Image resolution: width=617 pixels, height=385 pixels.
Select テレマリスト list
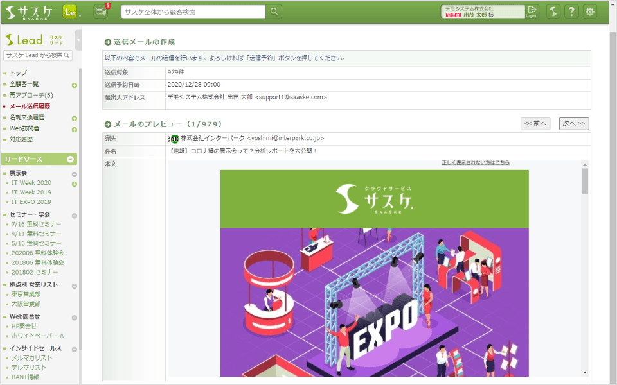click(x=29, y=367)
